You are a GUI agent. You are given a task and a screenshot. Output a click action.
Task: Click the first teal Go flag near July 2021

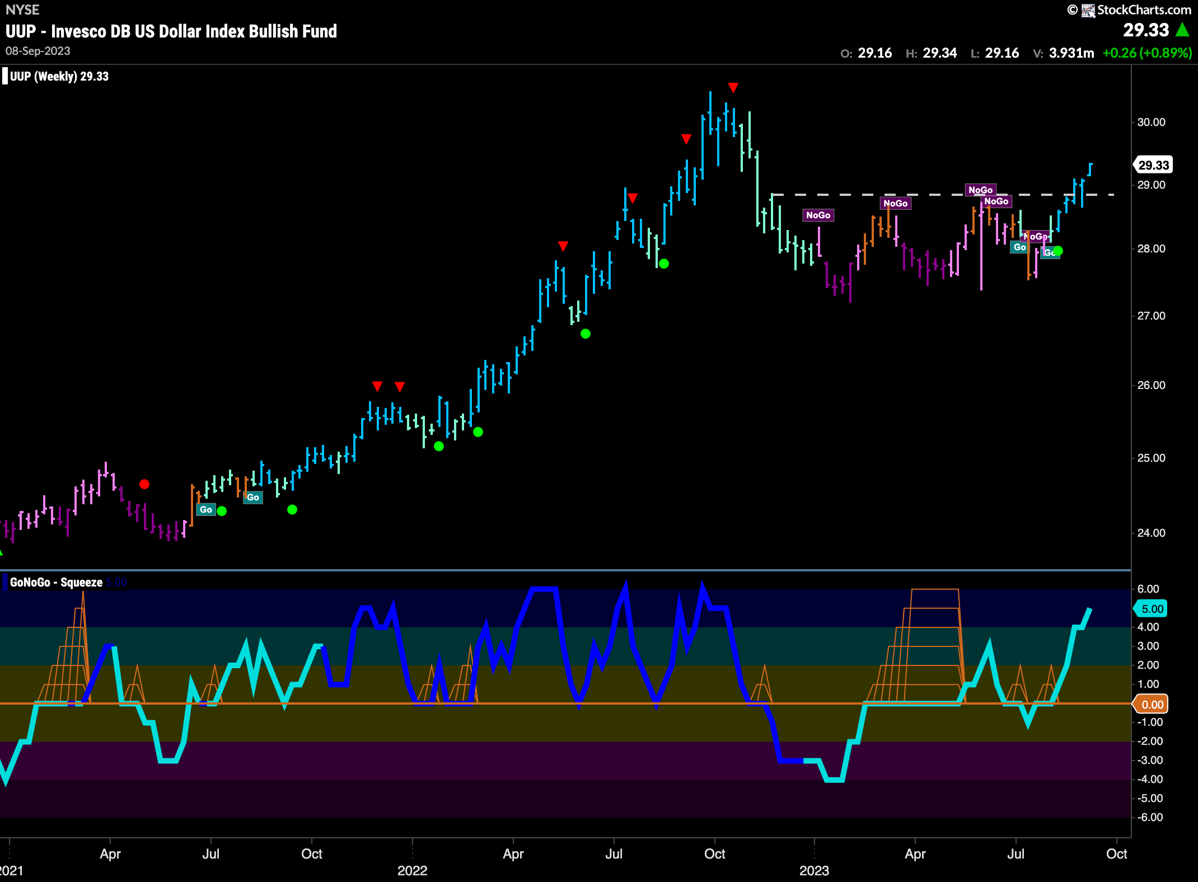pos(206,509)
